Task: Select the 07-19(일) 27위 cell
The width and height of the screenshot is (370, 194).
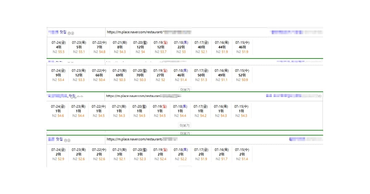Action: [160, 75]
